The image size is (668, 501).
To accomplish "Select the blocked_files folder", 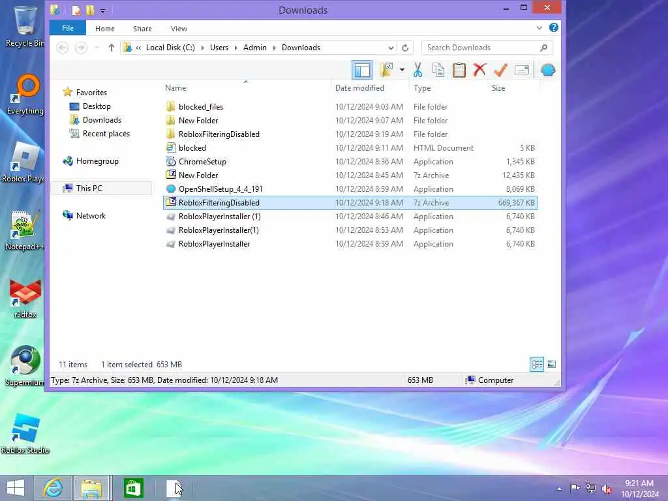I will pyautogui.click(x=350, y=106).
